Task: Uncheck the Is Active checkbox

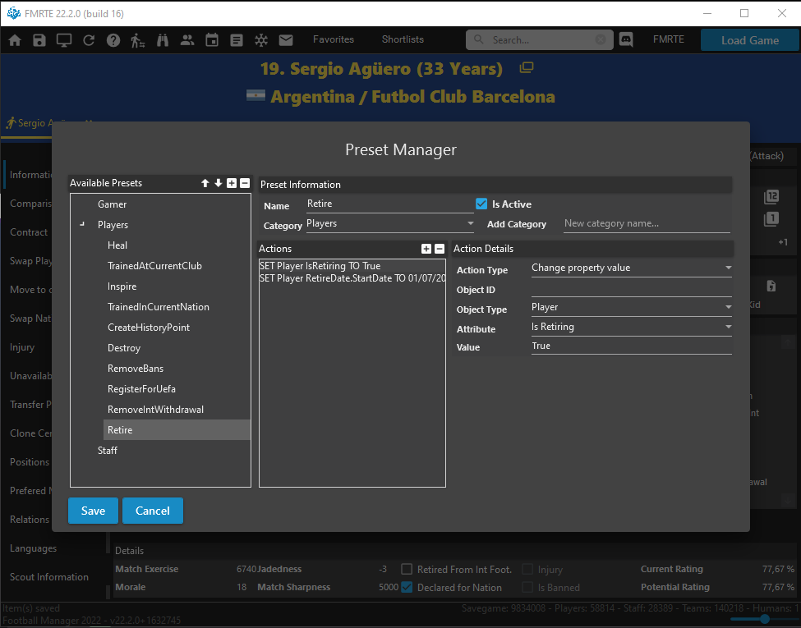Action: (482, 204)
